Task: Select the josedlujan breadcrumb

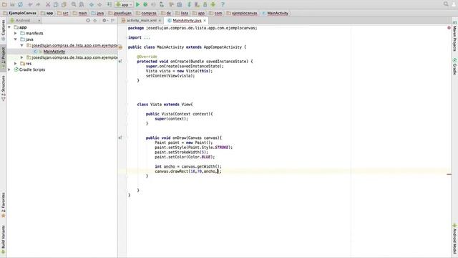Action: pyautogui.click(x=120, y=13)
